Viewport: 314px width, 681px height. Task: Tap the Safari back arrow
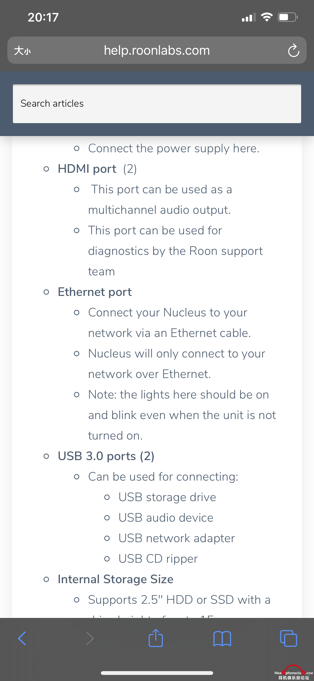[22, 638]
